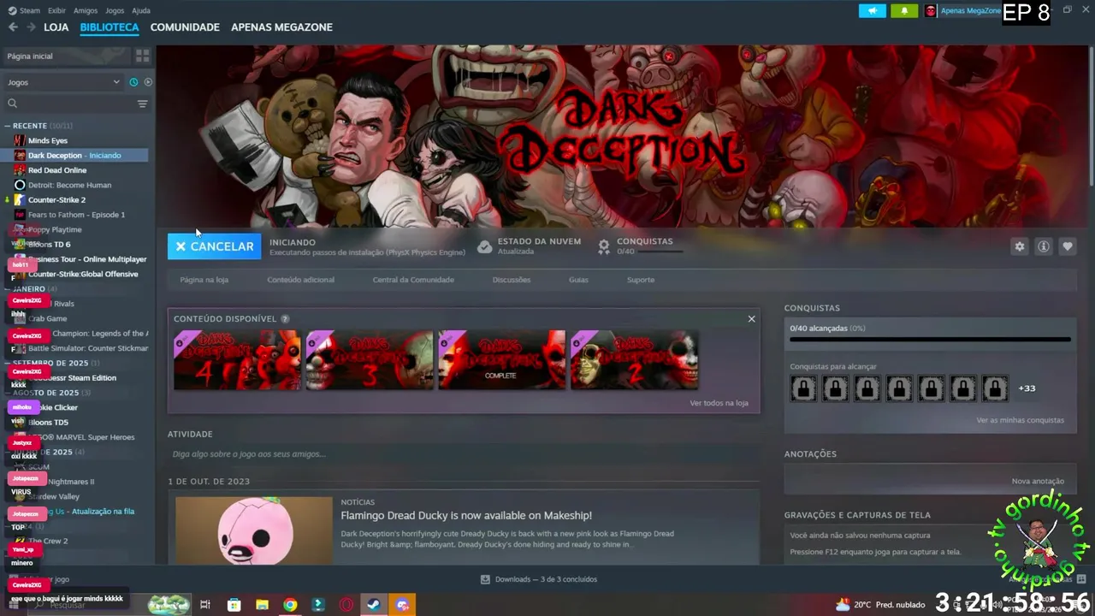Open the Microsoft Store taskbar icon

coord(234,605)
